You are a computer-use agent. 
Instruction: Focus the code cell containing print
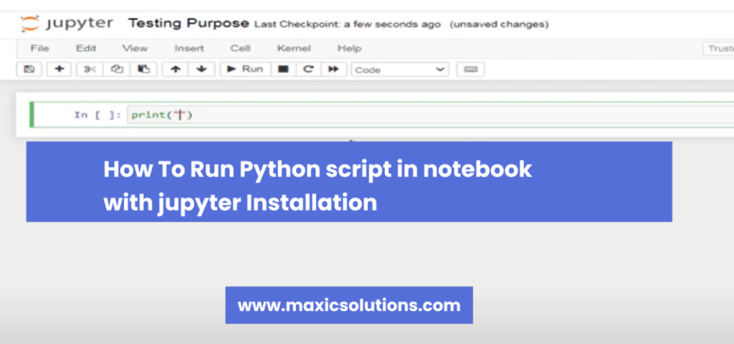pos(430,115)
